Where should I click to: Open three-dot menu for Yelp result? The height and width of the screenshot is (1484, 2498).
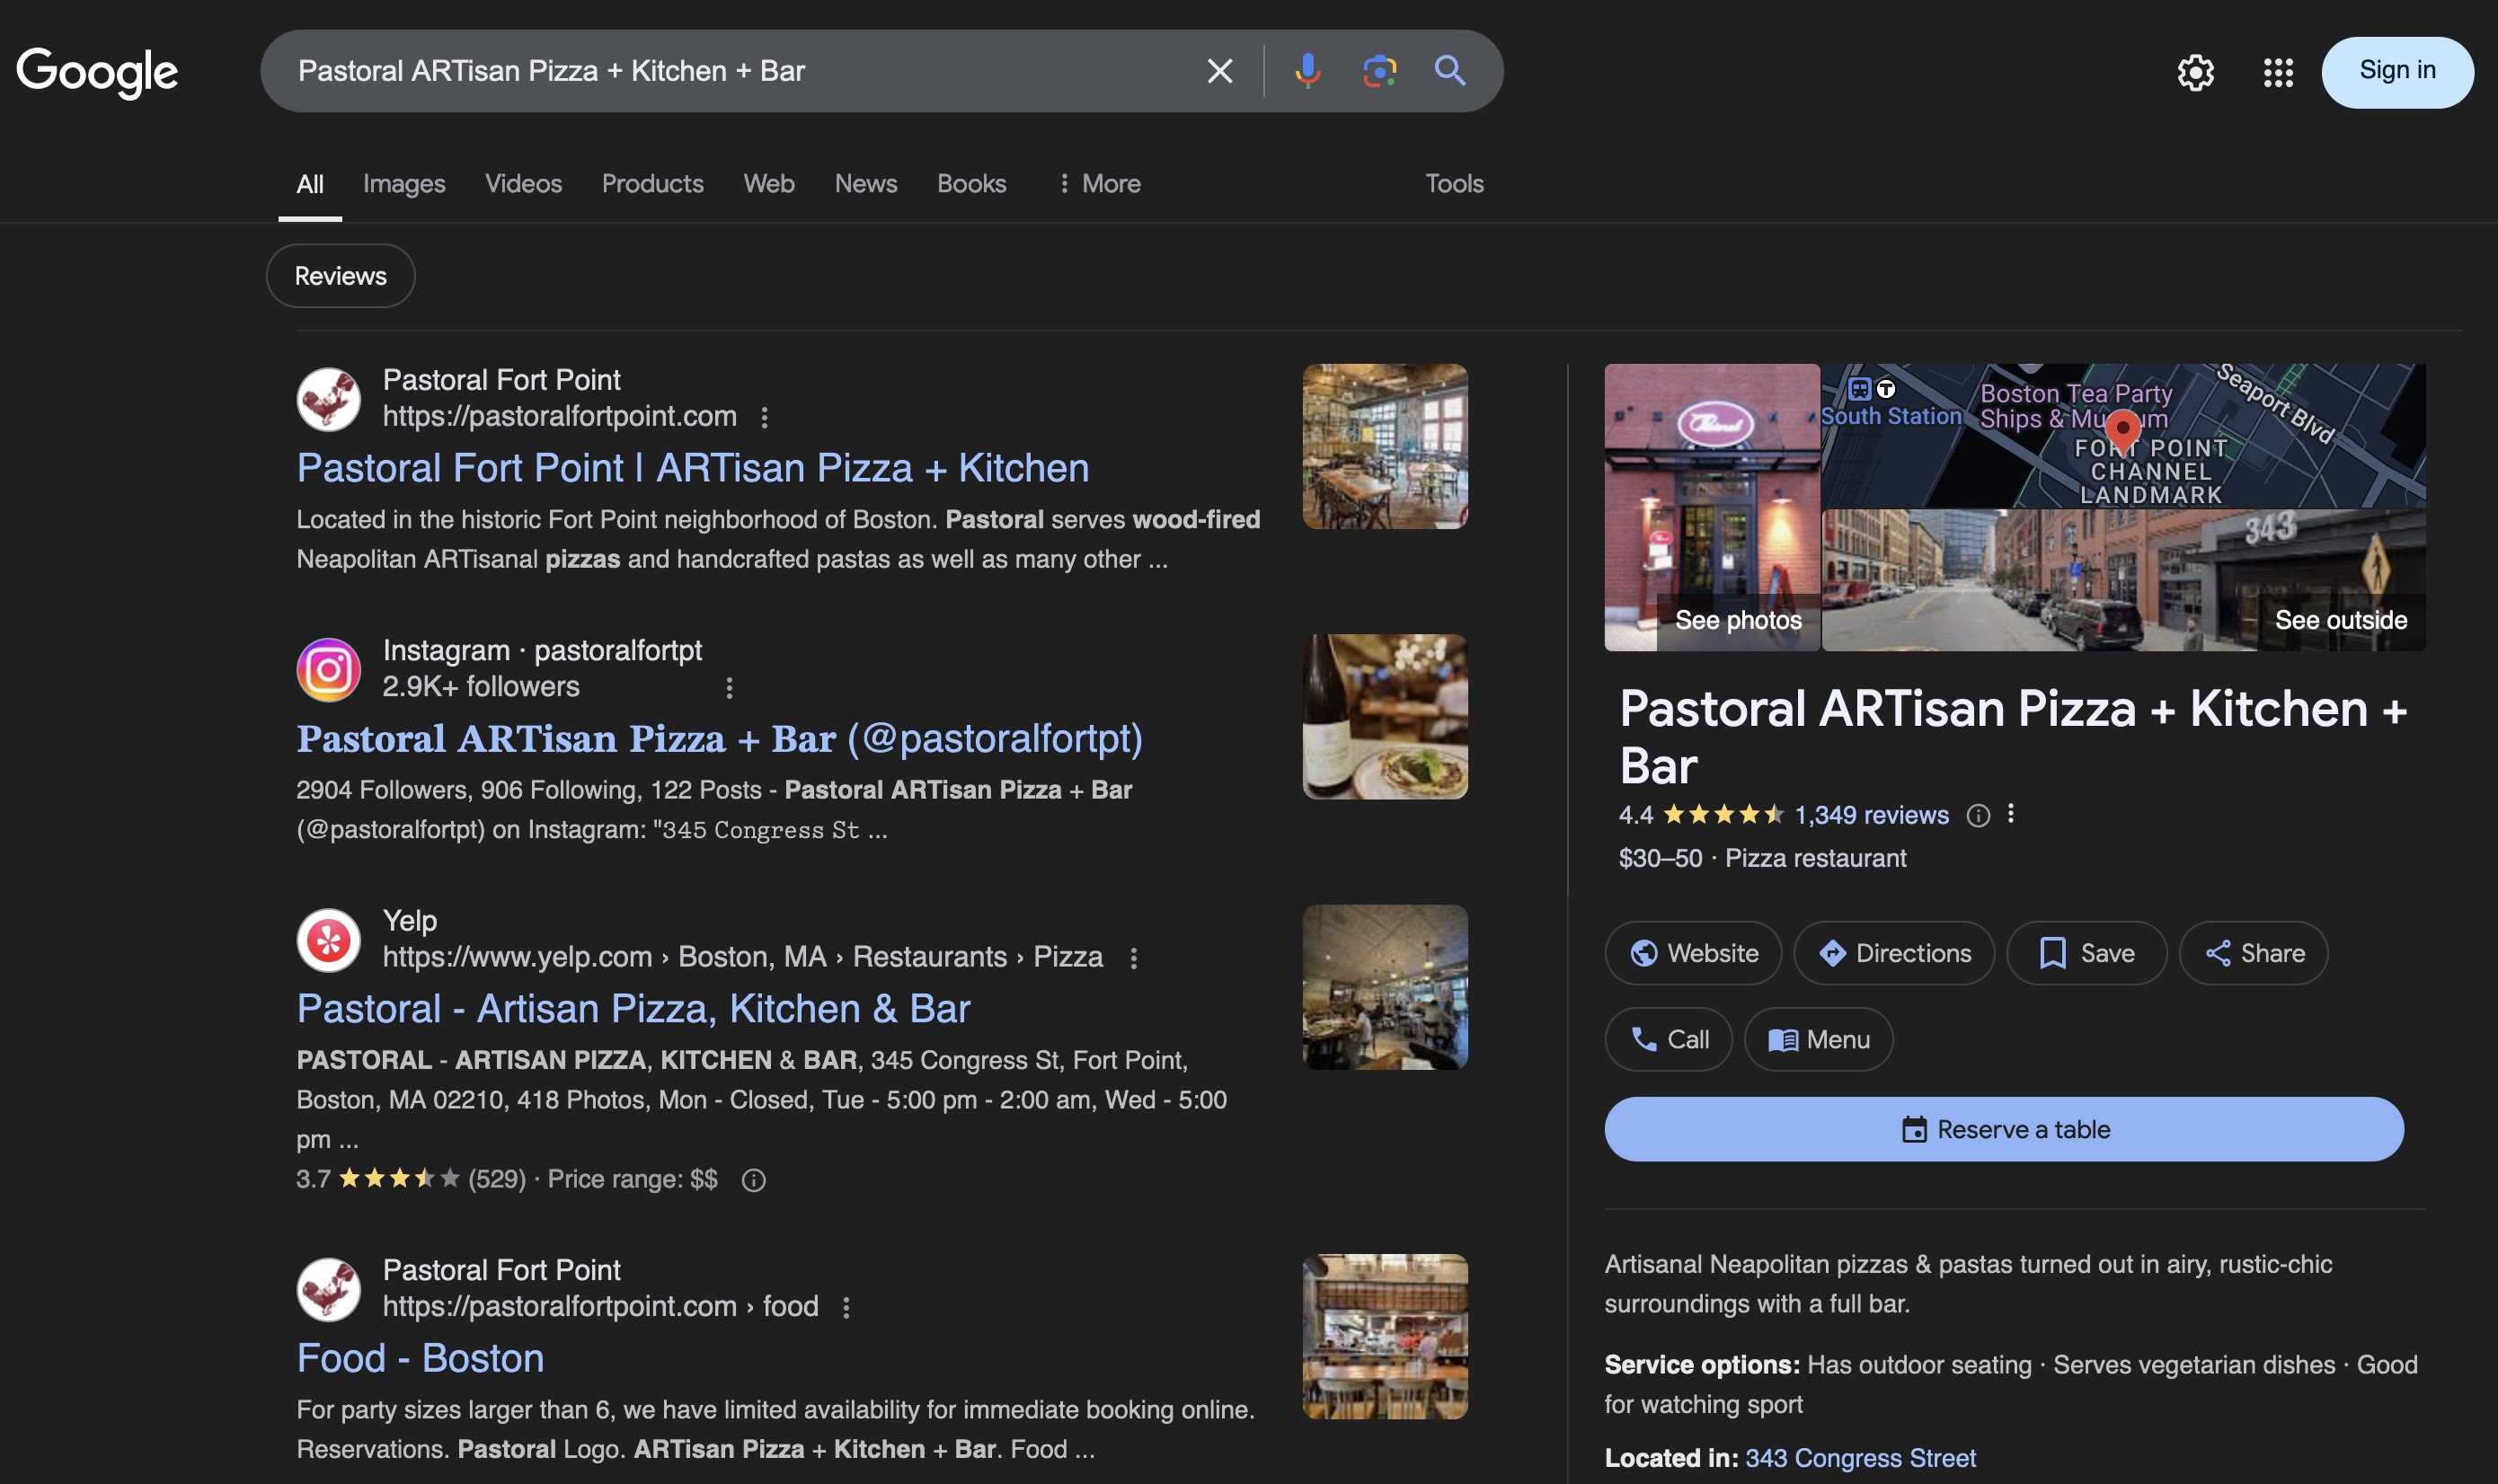point(1133,958)
